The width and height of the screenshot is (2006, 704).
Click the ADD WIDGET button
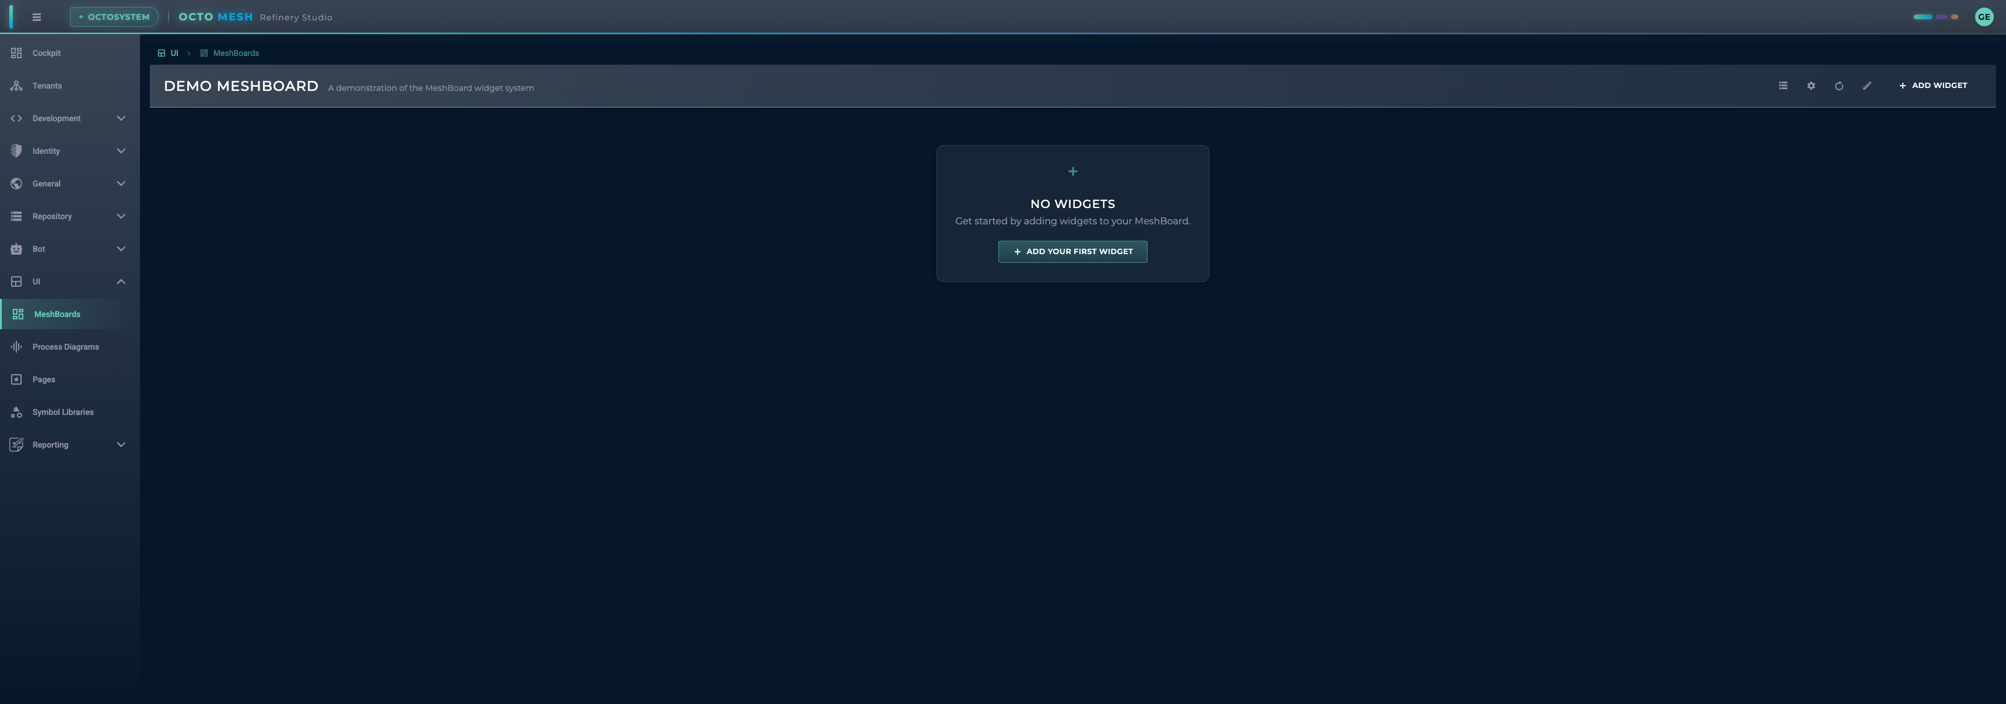coord(1933,86)
